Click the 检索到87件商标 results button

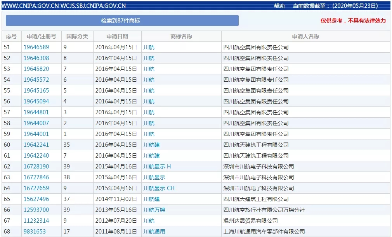point(122,21)
